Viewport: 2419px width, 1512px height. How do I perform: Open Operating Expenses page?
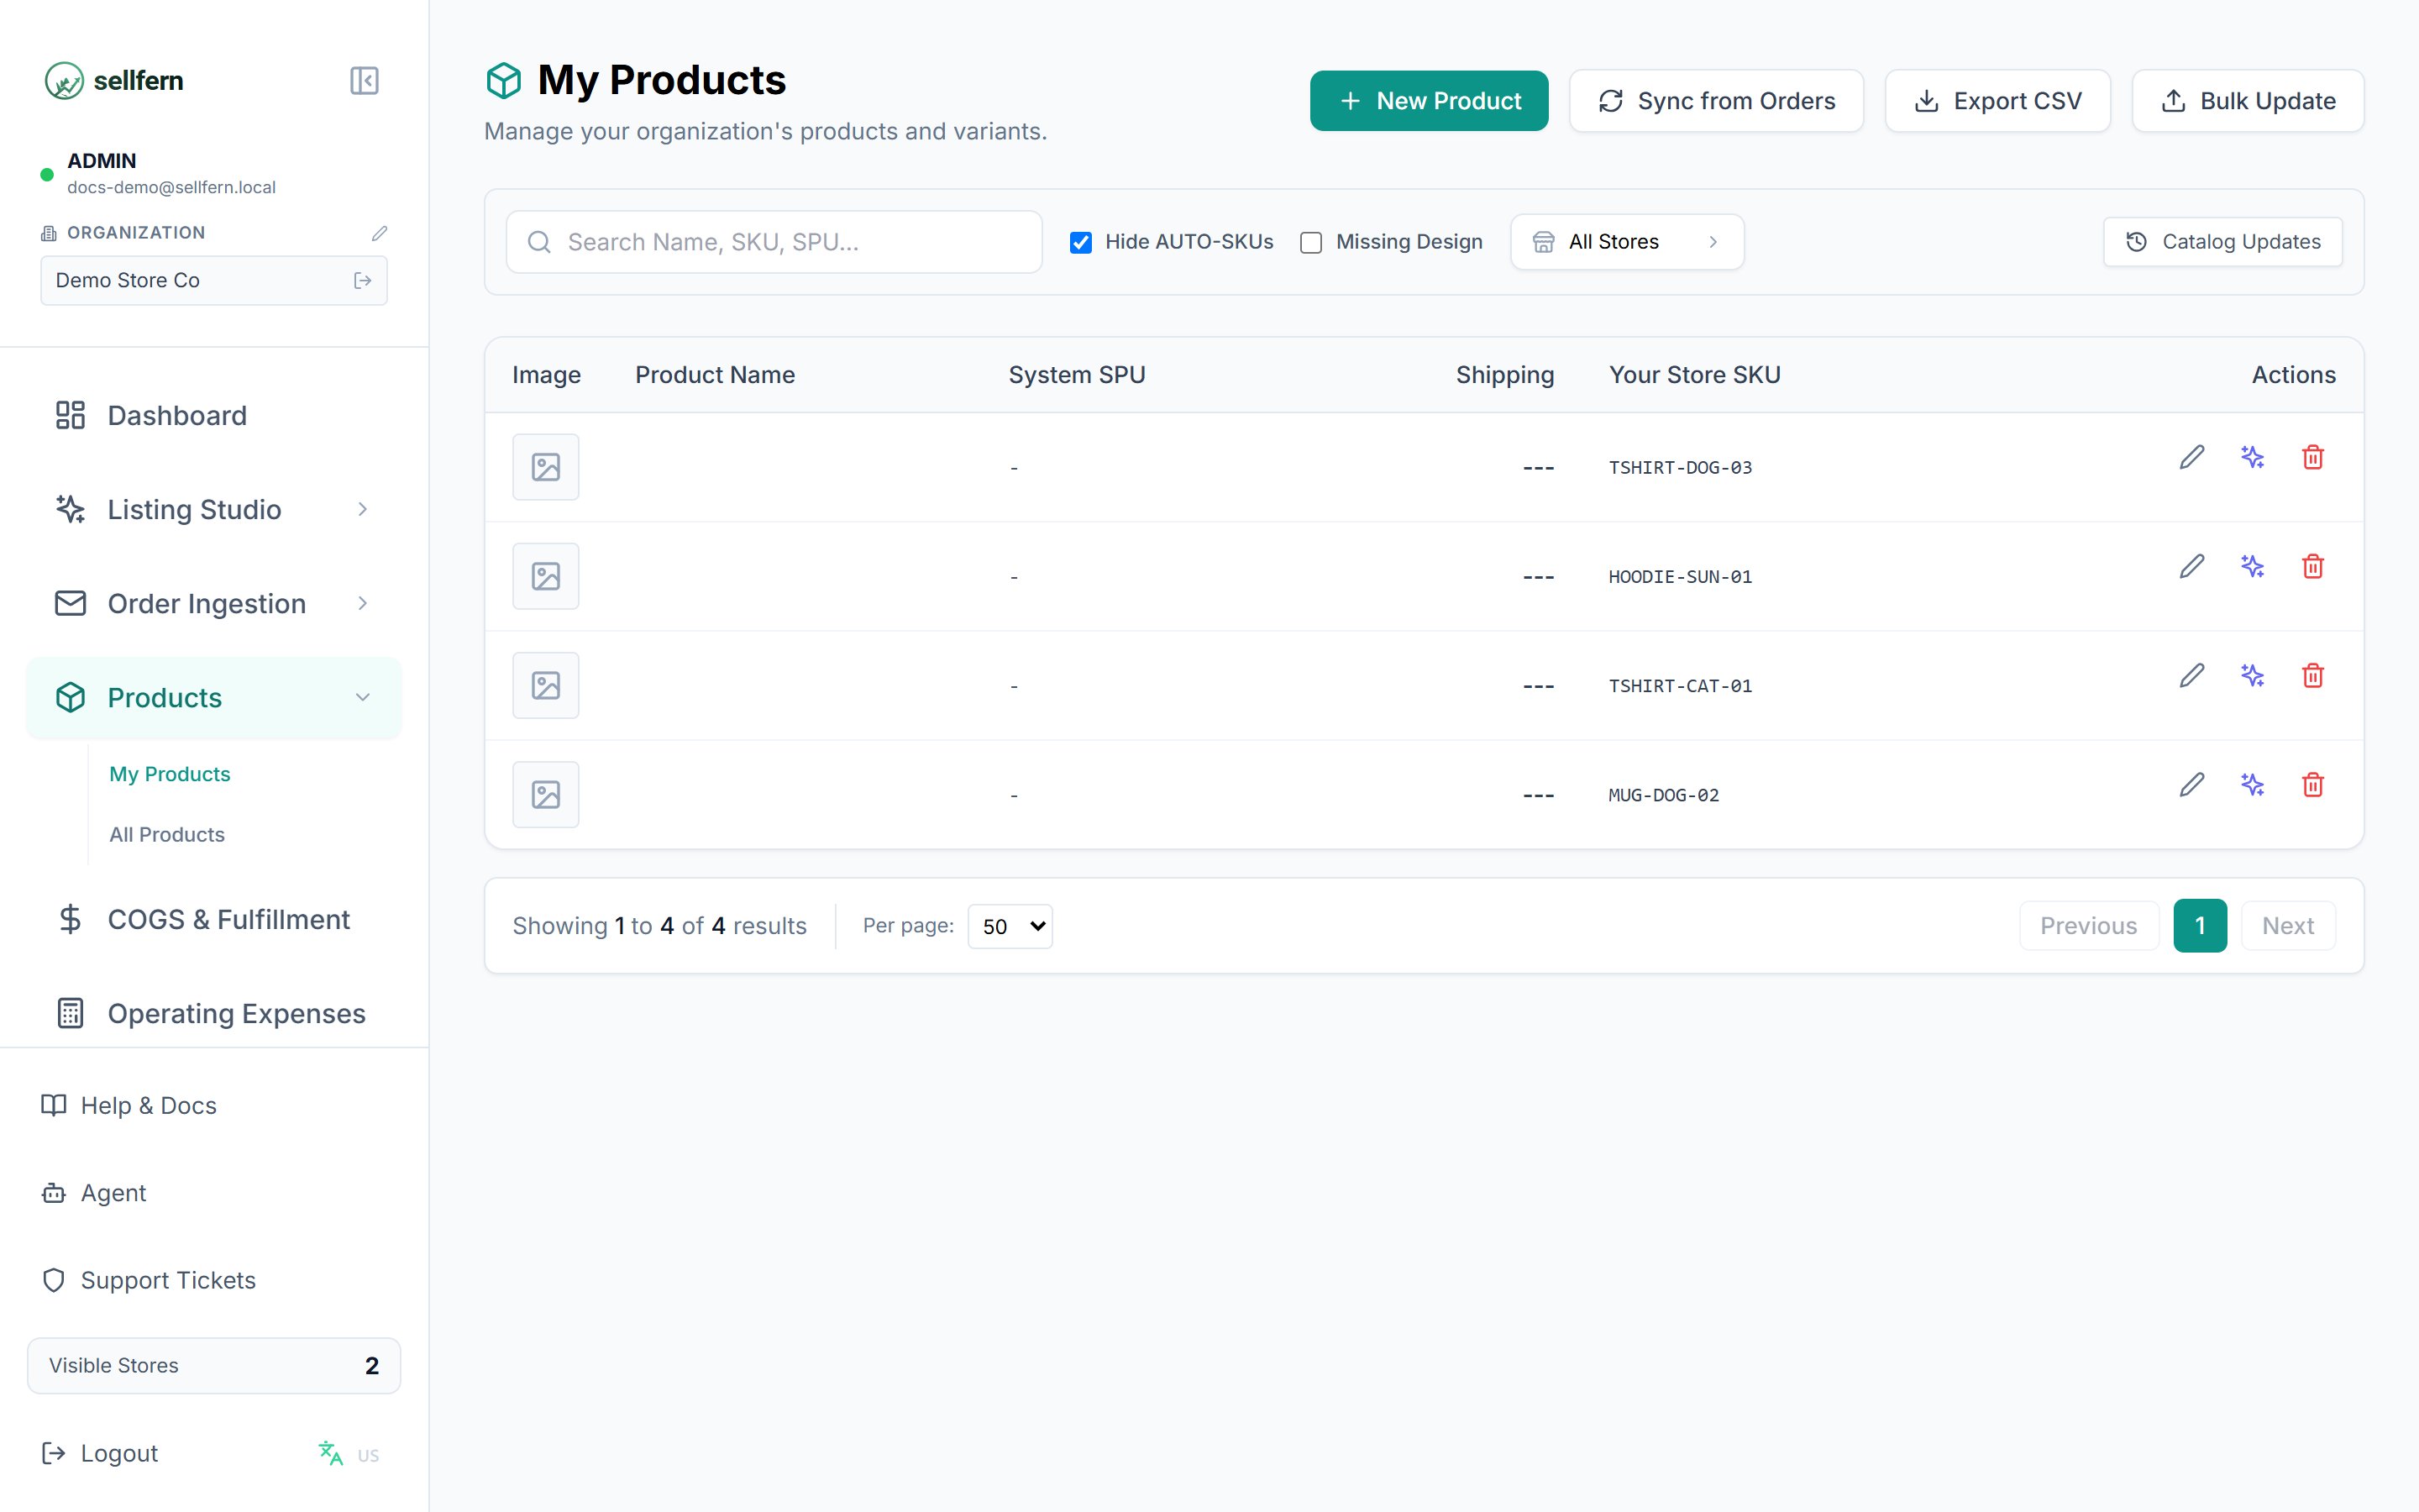(x=214, y=1014)
